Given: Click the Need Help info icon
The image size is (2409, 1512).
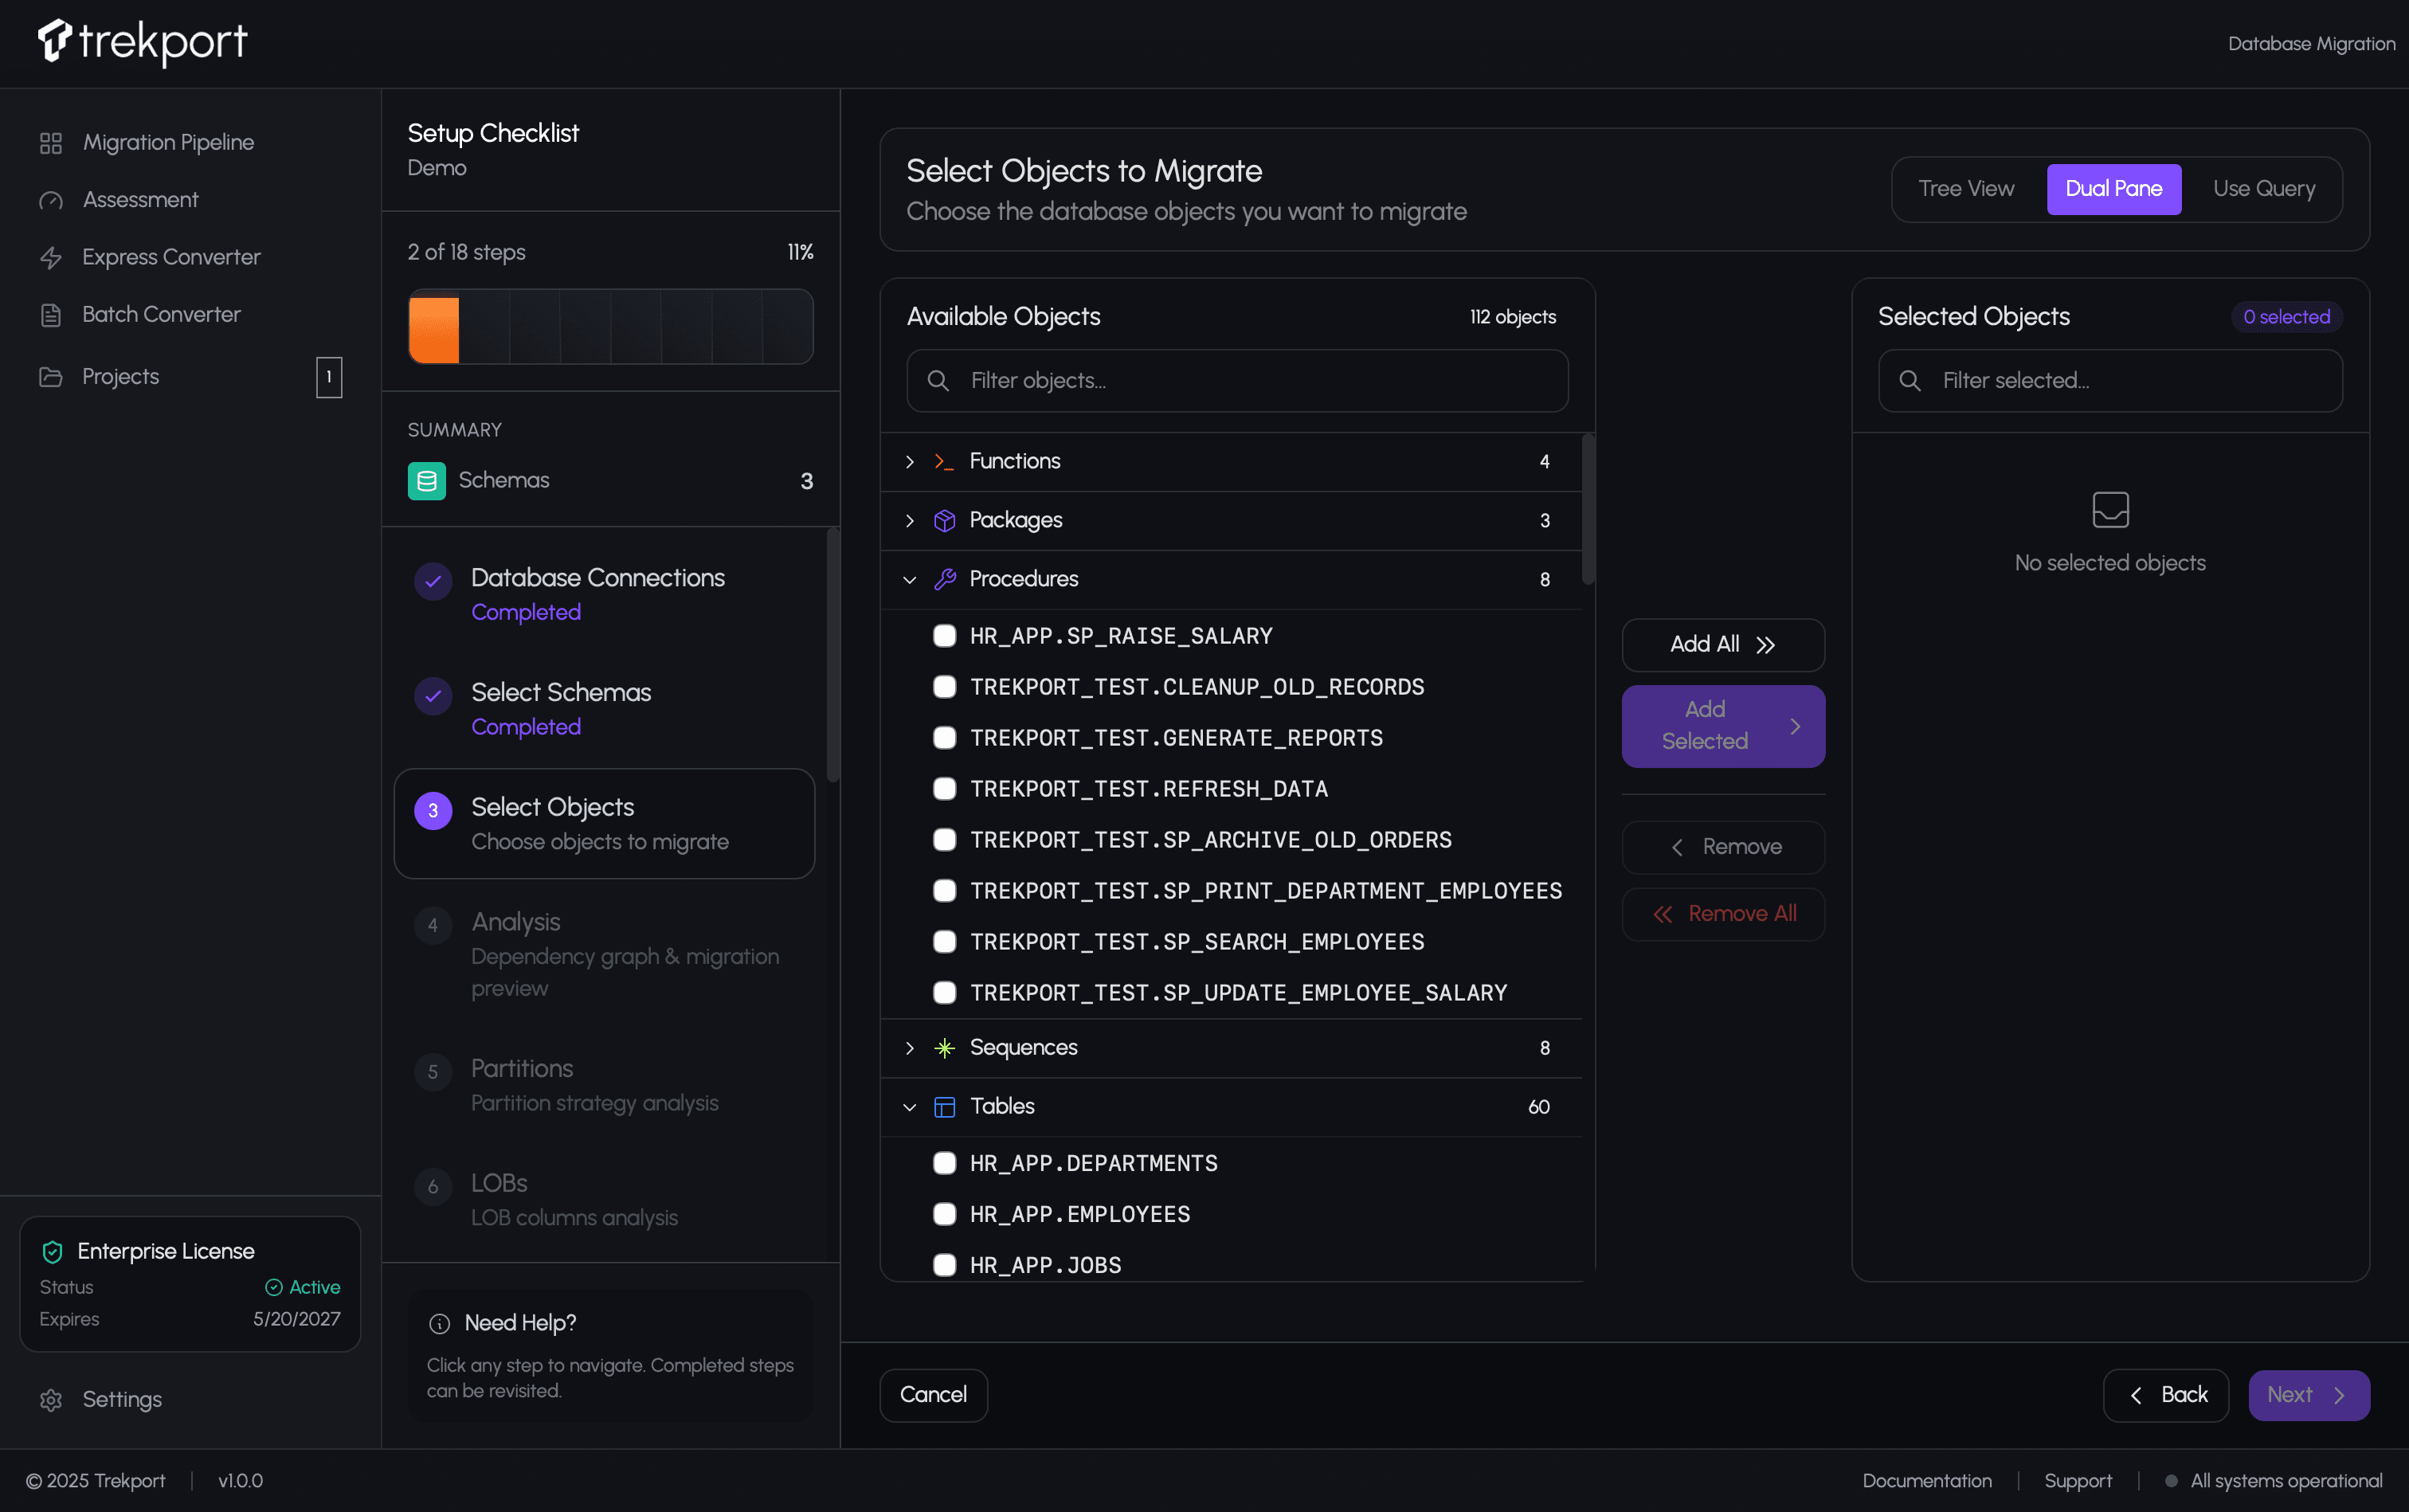Looking at the screenshot, I should (x=439, y=1324).
